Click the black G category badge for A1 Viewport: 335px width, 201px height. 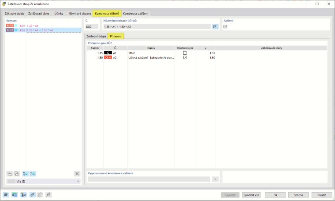click(108, 53)
